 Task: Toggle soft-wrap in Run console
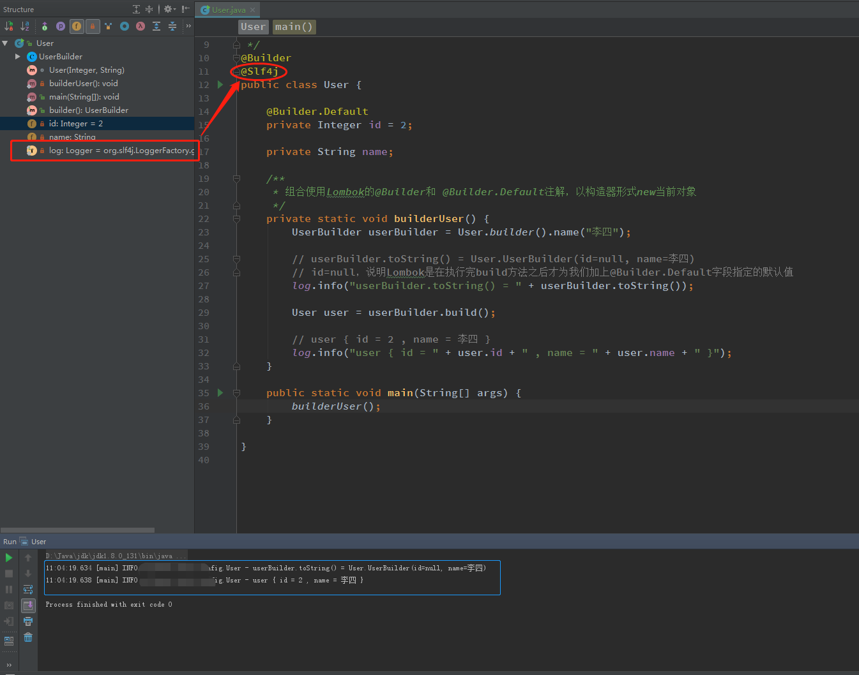(x=28, y=590)
